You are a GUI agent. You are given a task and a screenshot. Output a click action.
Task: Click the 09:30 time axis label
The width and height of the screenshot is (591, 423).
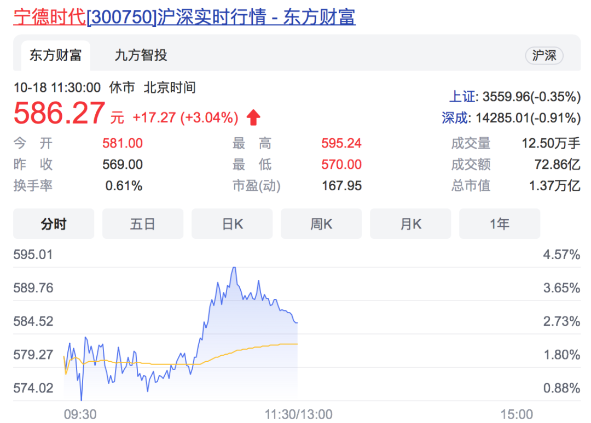click(80, 414)
